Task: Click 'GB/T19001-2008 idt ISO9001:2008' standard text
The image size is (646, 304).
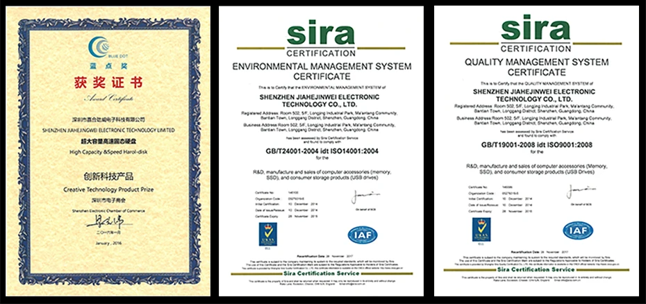Action: pyautogui.click(x=536, y=146)
